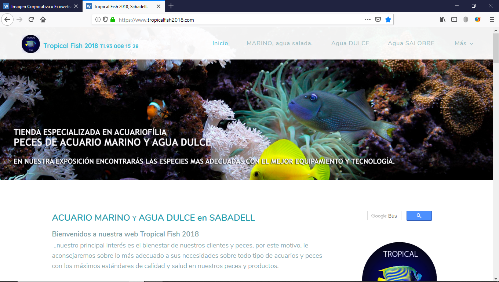Click the aquarium hero banner image
This screenshot has width=499, height=282.
click(x=246, y=120)
